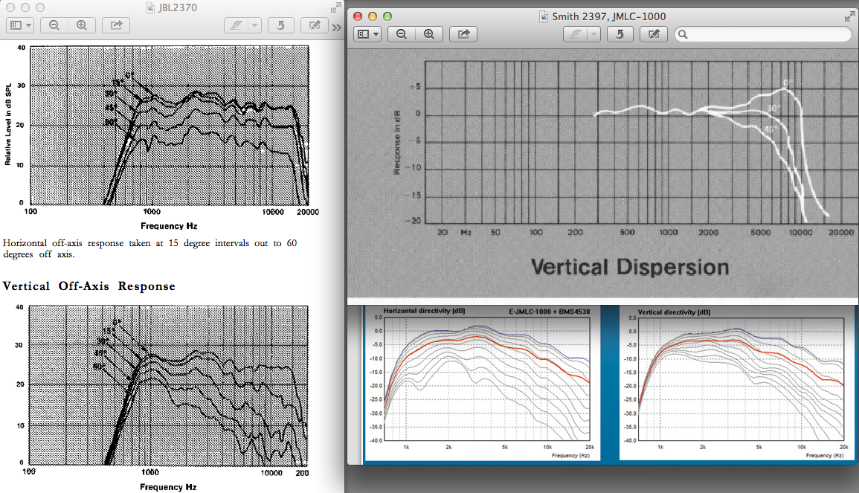Share the Smith 2397 image
The image size is (859, 493).
click(x=463, y=34)
